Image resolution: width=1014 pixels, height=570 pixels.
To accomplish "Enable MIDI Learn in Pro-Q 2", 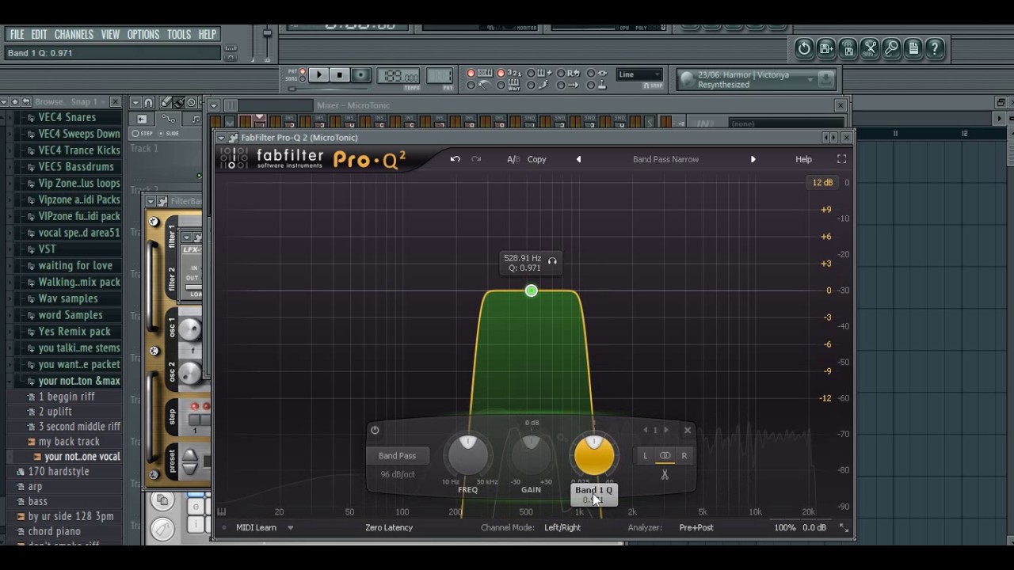I will point(256,528).
